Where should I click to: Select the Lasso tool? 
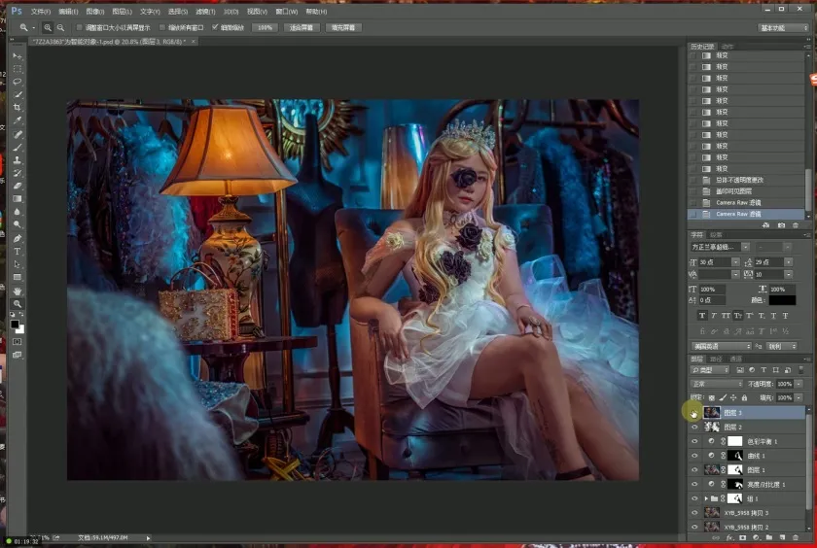point(18,82)
